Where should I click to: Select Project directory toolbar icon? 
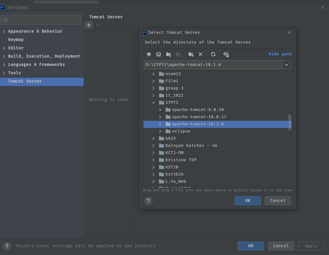click(169, 54)
